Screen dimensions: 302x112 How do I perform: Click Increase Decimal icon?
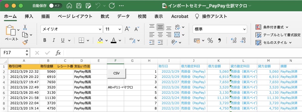pyautogui.click(x=234, y=41)
